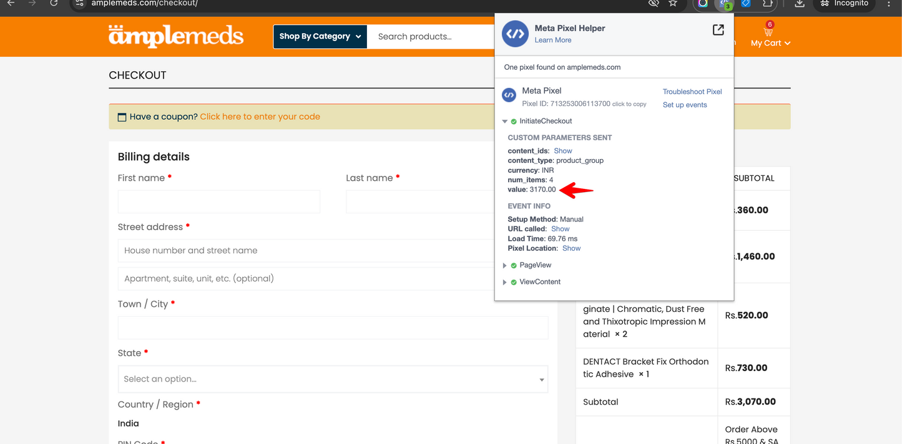Open the browser downloads icon
The width and height of the screenshot is (902, 444).
click(x=800, y=4)
